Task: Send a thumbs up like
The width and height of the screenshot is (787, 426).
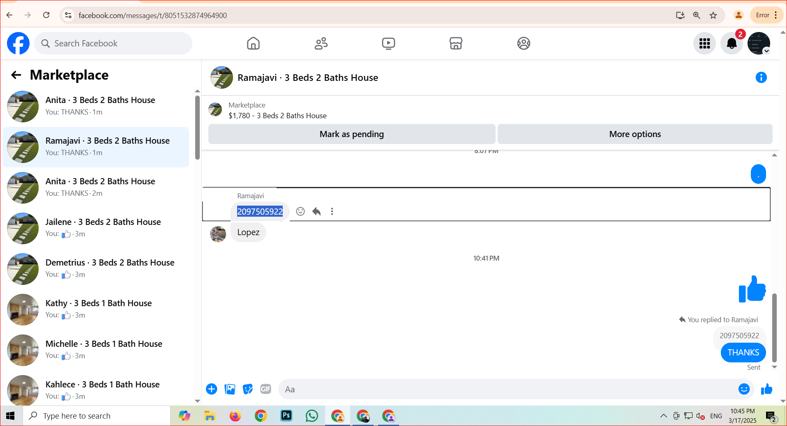Action: [x=766, y=389]
